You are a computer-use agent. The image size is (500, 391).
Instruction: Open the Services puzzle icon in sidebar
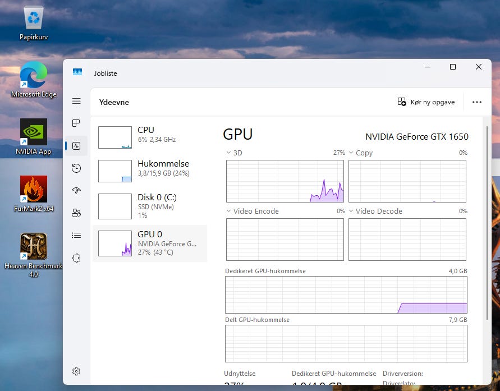coord(76,258)
